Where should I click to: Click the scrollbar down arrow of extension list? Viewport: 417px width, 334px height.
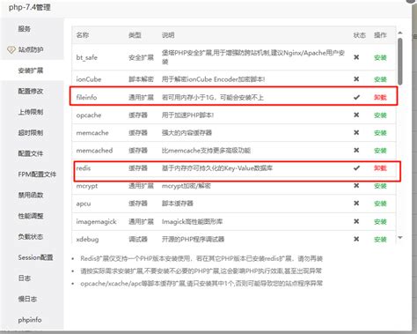click(400, 237)
